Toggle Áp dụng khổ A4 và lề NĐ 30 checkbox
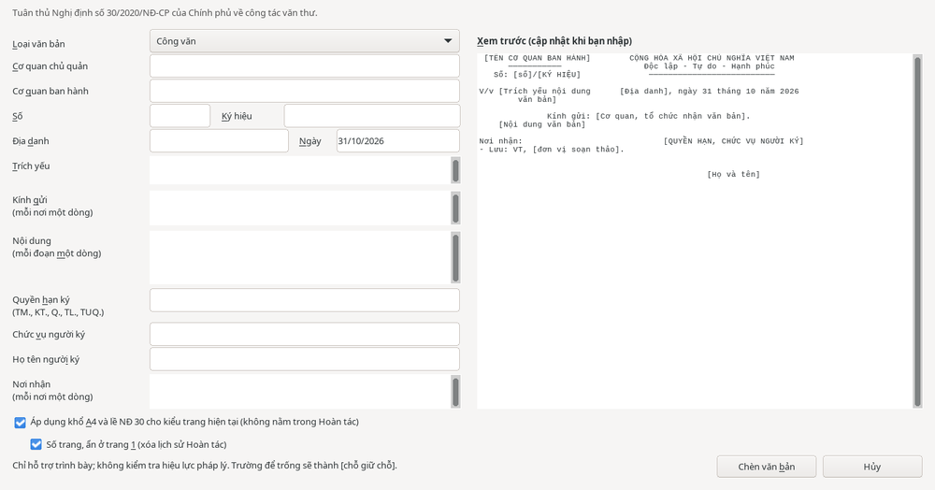Viewport: 935px width, 490px height. point(20,423)
